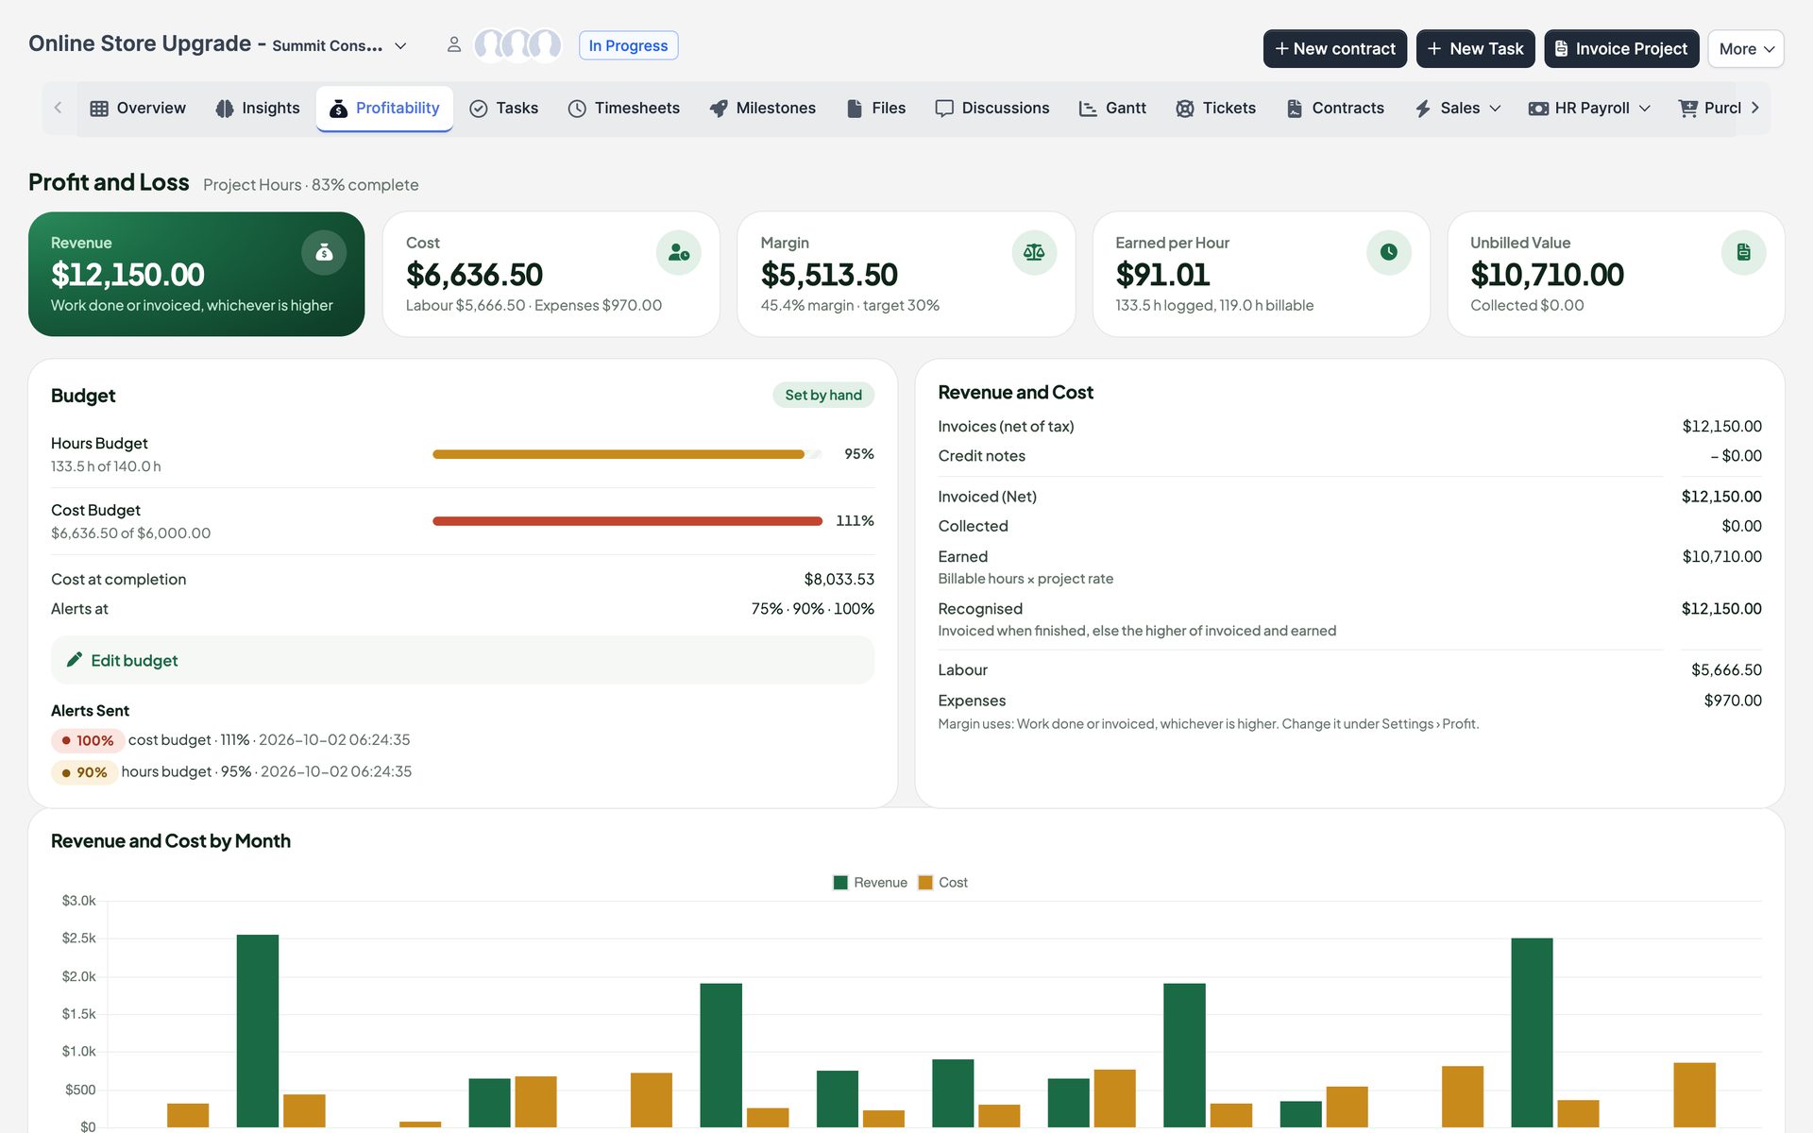Click the Set by hand badge
Image resolution: width=1813 pixels, height=1133 pixels.
tap(823, 395)
